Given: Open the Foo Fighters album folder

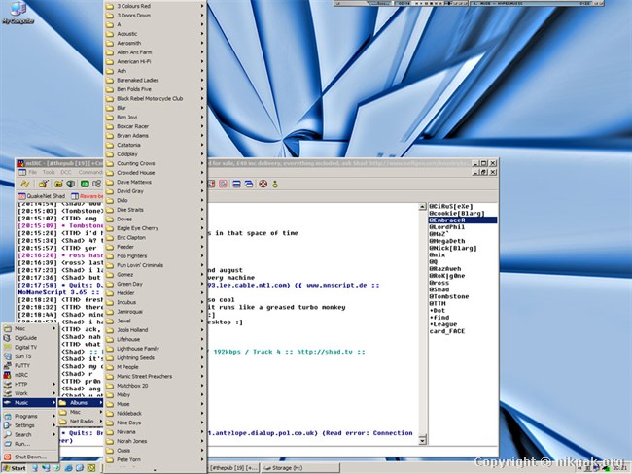Looking at the screenshot, I should 156,255.
